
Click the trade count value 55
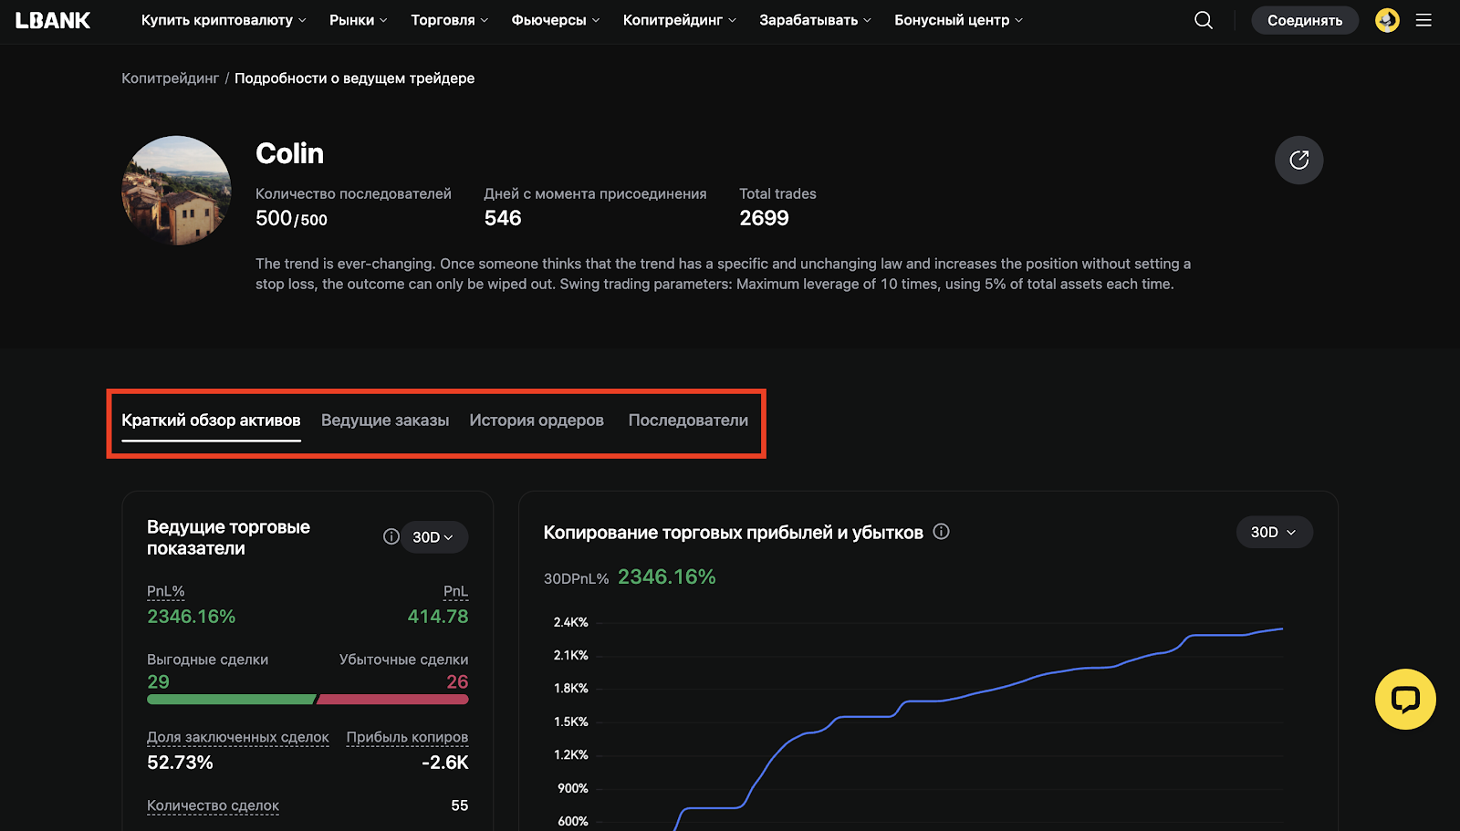(x=460, y=805)
